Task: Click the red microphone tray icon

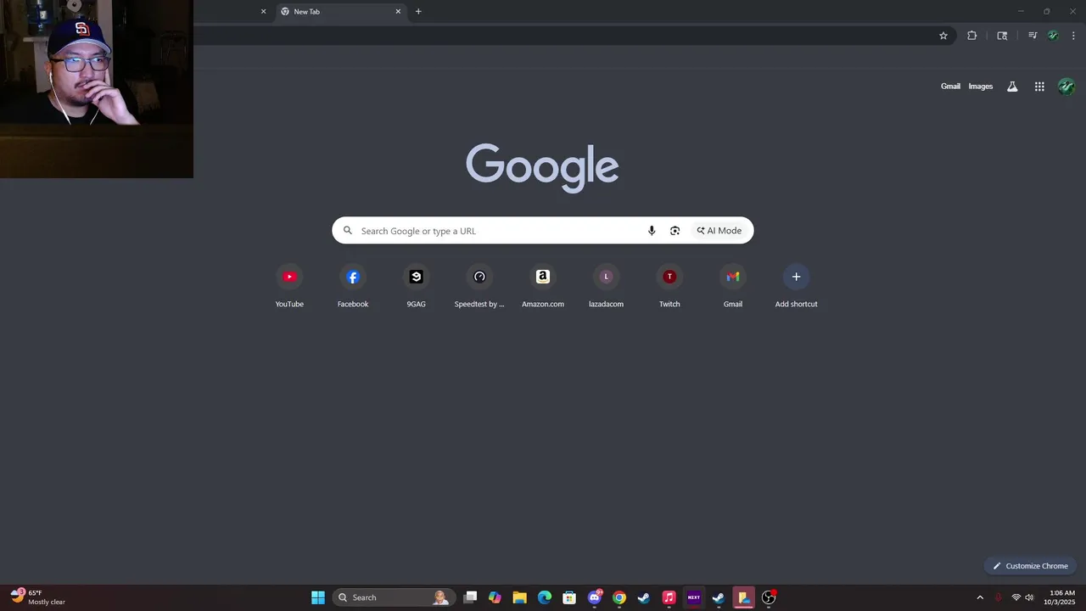Action: [x=998, y=597]
